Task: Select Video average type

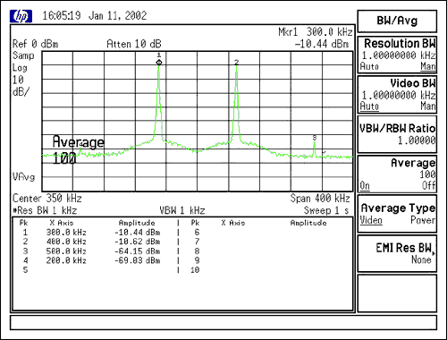Action: coord(371,220)
